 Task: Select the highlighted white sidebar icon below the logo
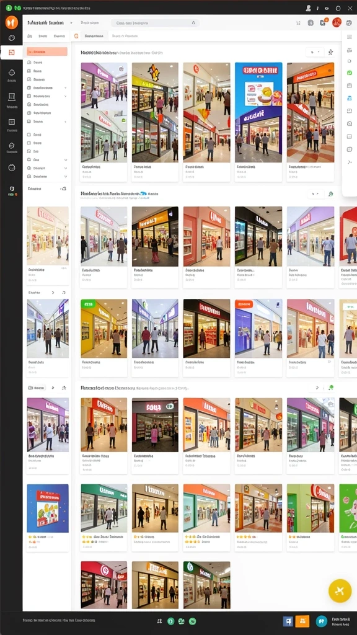[x=11, y=52]
